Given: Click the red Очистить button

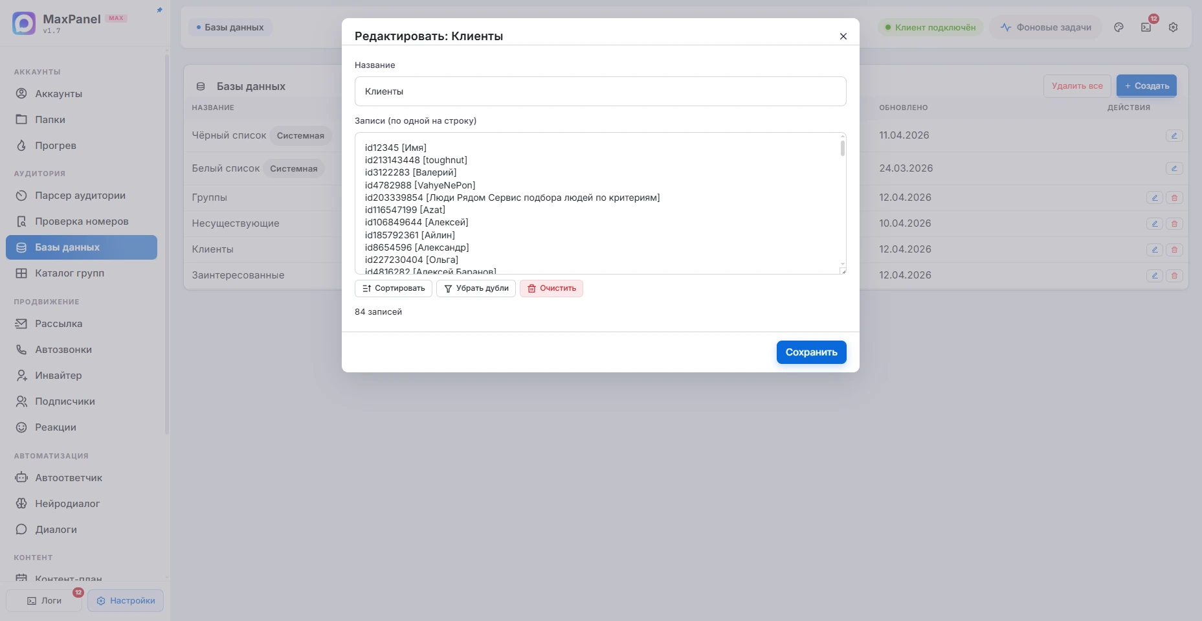Looking at the screenshot, I should pos(551,288).
